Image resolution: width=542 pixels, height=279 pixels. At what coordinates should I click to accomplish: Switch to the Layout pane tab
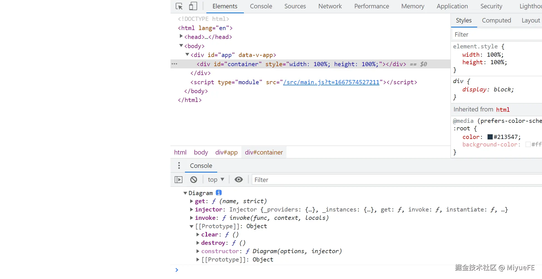(531, 20)
